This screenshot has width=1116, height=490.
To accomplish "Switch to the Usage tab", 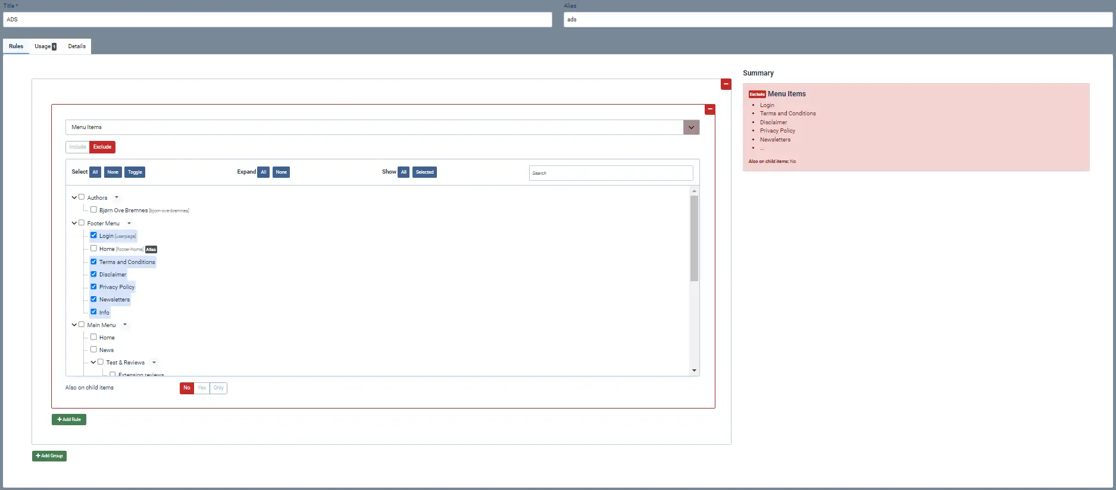I will click(45, 46).
